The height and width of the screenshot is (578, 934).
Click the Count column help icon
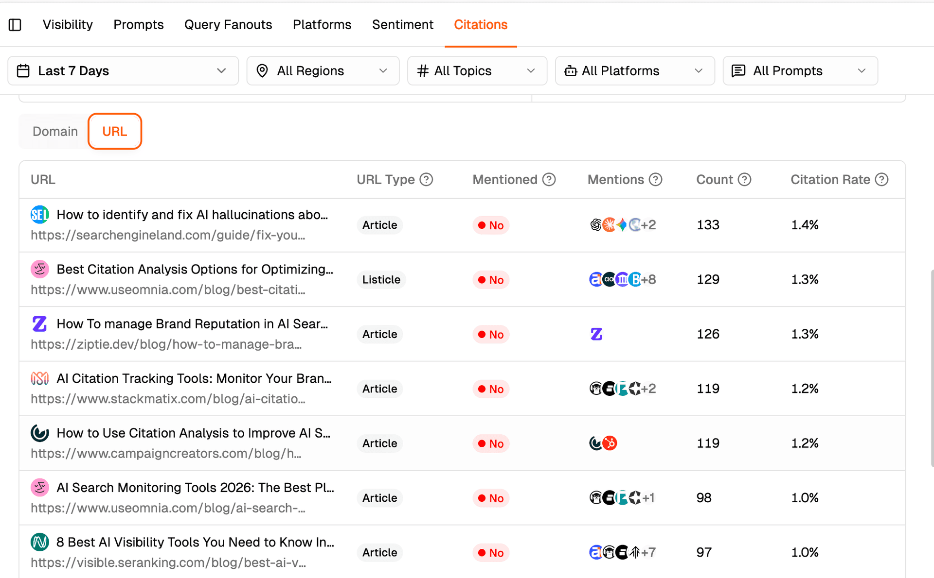(744, 180)
